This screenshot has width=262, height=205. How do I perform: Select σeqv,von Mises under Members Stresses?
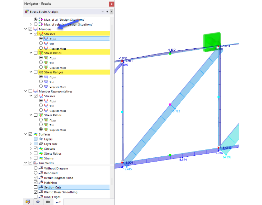41,48
